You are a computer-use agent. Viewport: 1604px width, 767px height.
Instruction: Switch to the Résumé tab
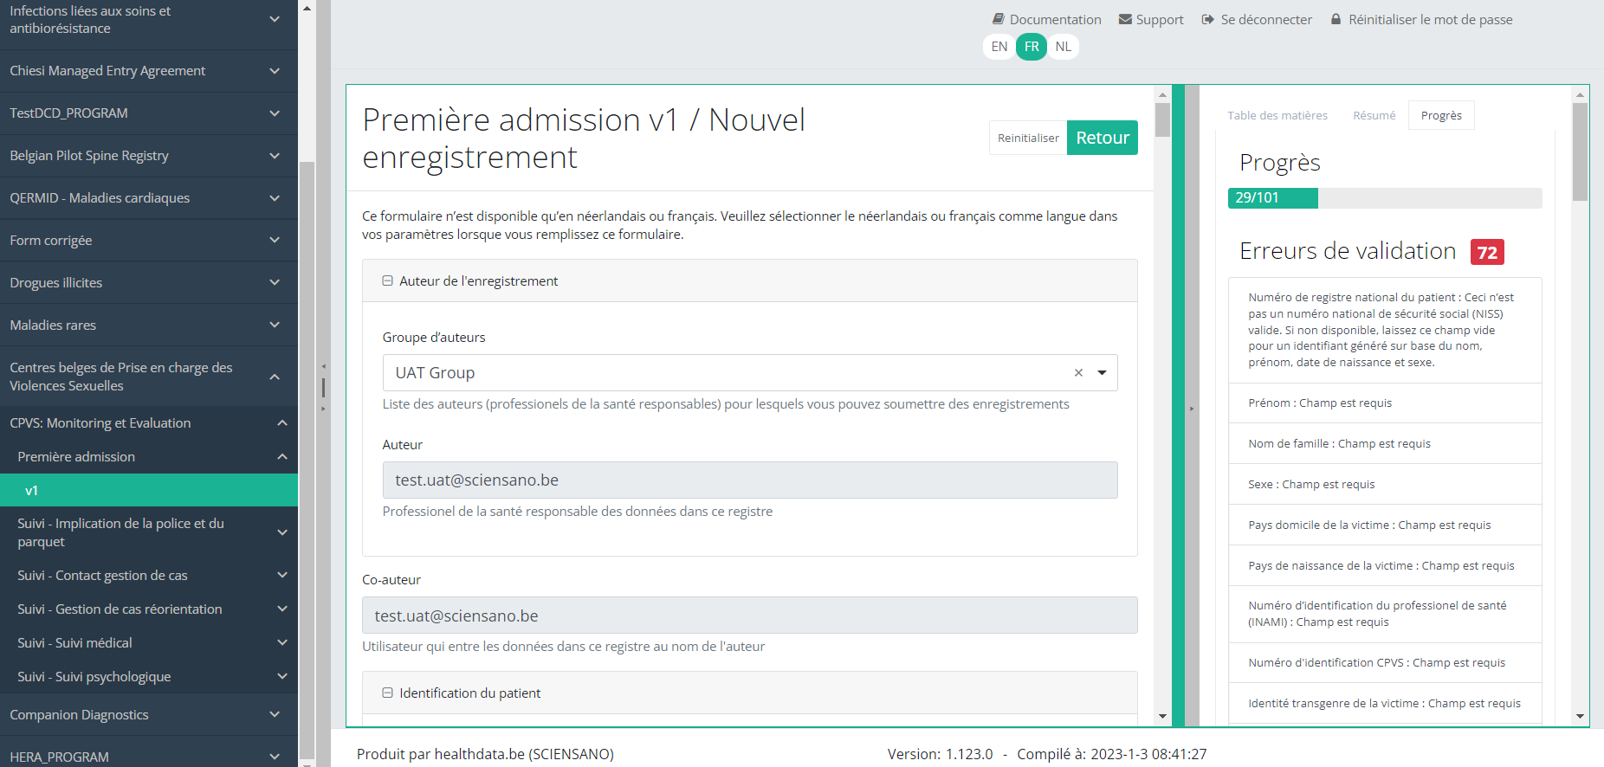coord(1374,115)
